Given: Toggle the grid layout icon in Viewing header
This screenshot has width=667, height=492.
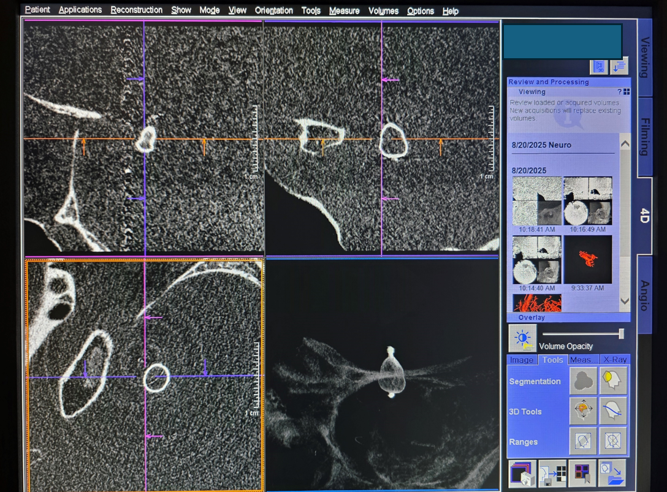Looking at the screenshot, I should (x=627, y=92).
